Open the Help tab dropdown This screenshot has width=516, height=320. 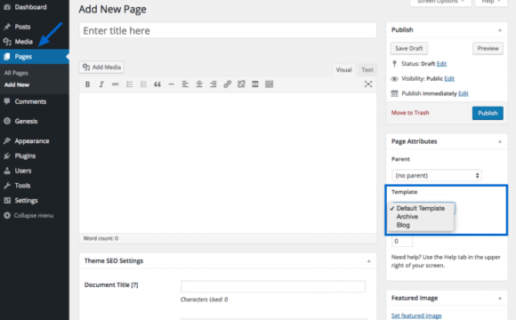pyautogui.click(x=491, y=3)
